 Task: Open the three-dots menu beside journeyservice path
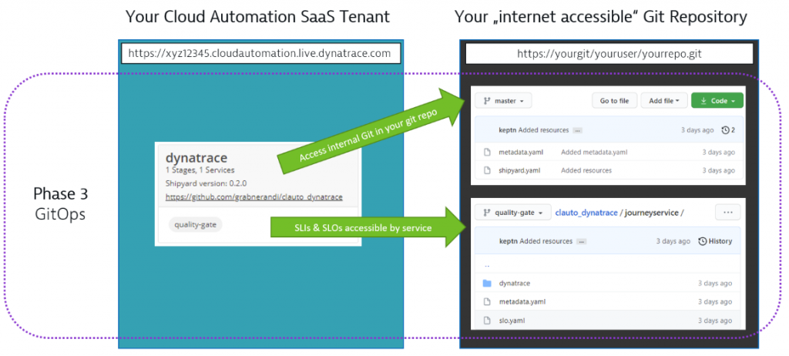tap(727, 213)
